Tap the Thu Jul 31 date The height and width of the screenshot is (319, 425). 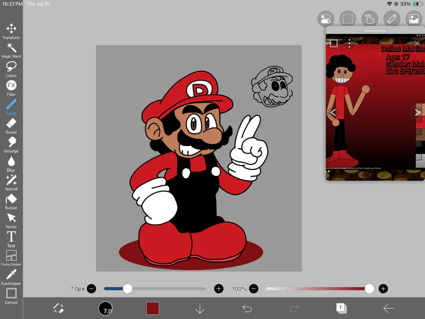tap(39, 4)
